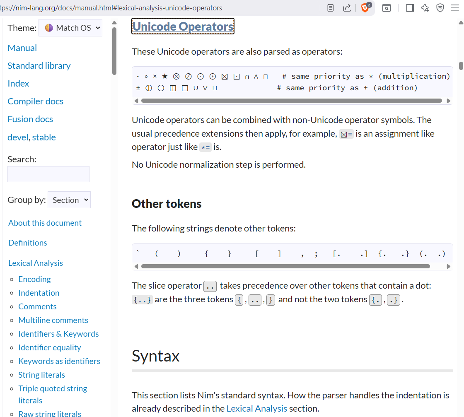This screenshot has width=464, height=417.
Task: Open Keywords as identifiers entry
Action: click(60, 361)
